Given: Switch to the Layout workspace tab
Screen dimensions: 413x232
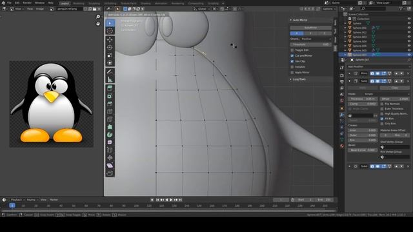Looking at the screenshot, I should [x=65, y=3].
